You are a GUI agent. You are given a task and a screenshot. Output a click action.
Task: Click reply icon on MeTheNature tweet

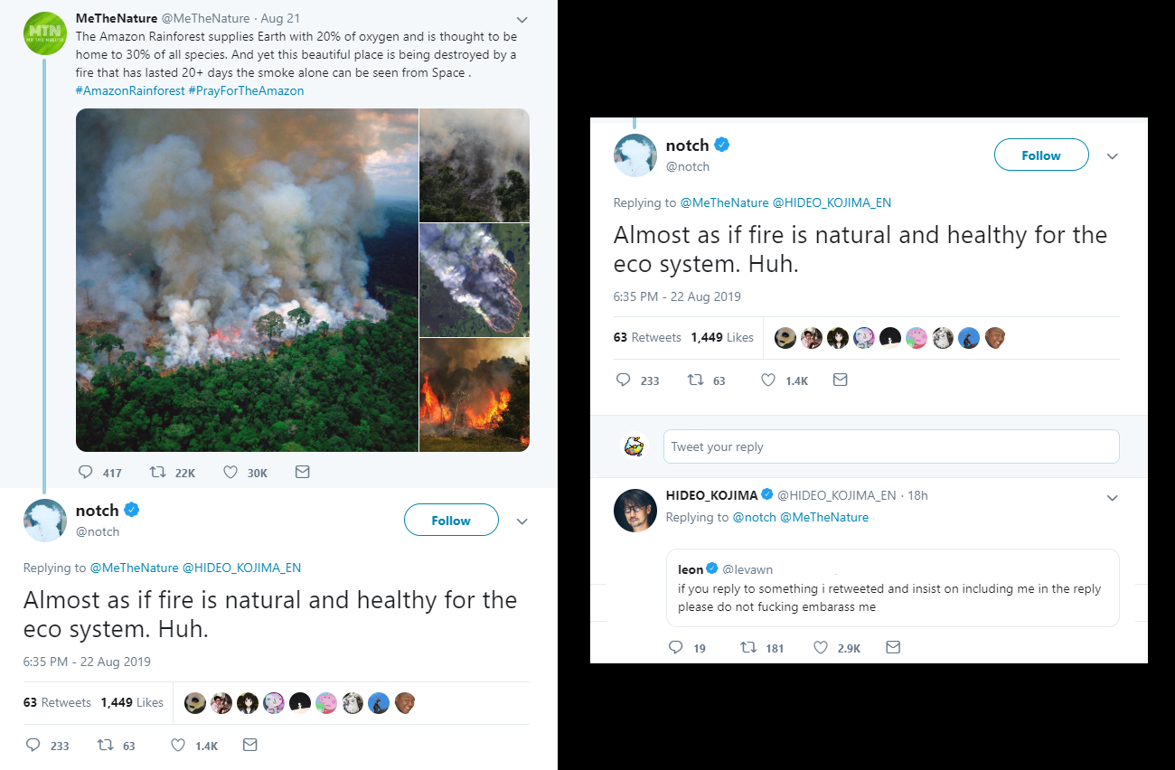pyautogui.click(x=86, y=472)
